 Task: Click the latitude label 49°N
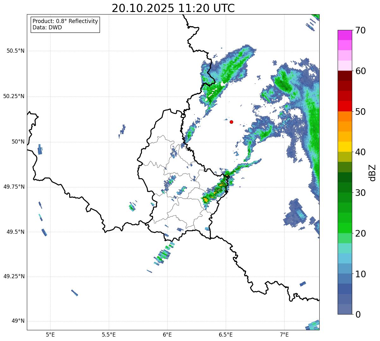point(18,321)
